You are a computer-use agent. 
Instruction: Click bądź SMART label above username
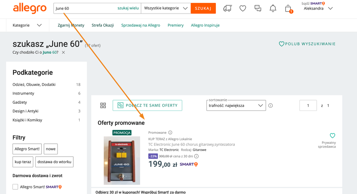point(313,4)
